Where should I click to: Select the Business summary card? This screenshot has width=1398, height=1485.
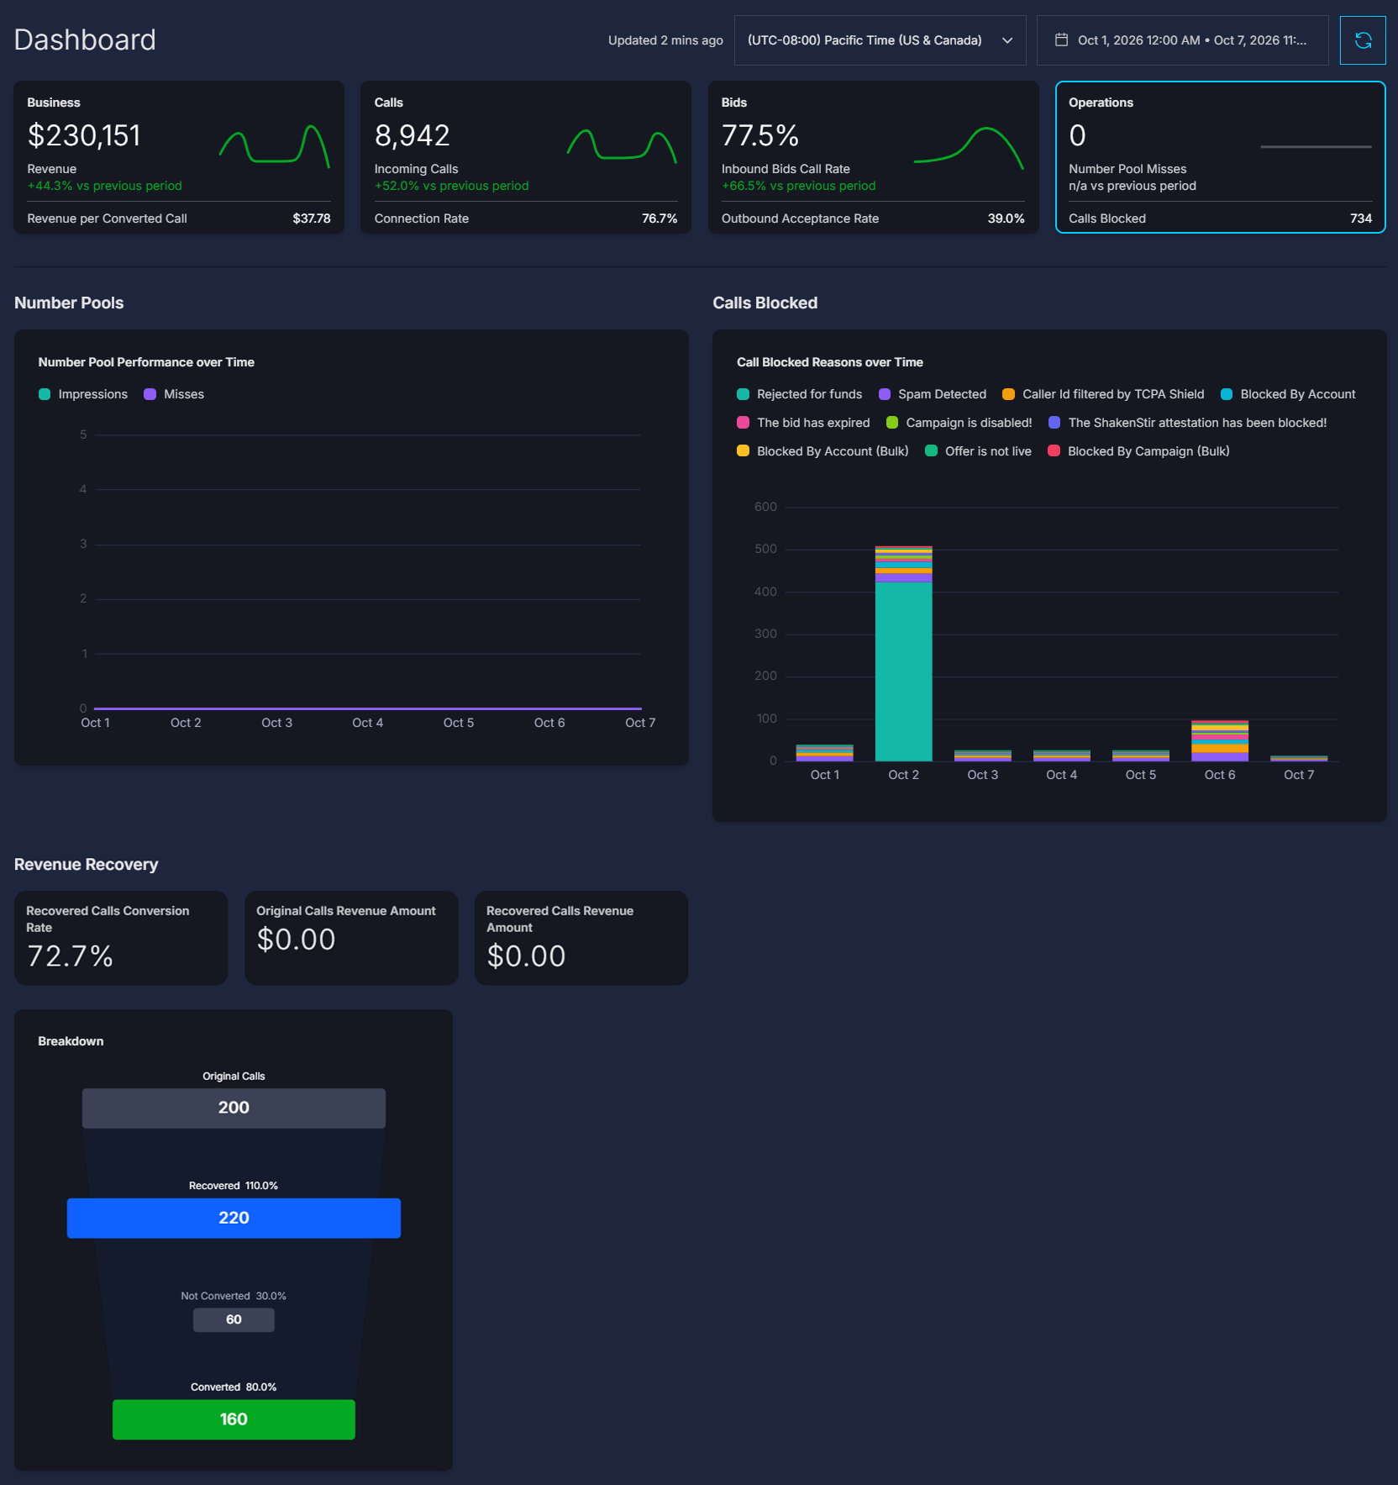point(179,157)
